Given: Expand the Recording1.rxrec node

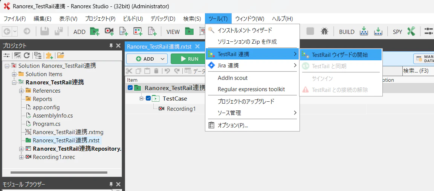Looking at the screenshot, I should [21, 157].
